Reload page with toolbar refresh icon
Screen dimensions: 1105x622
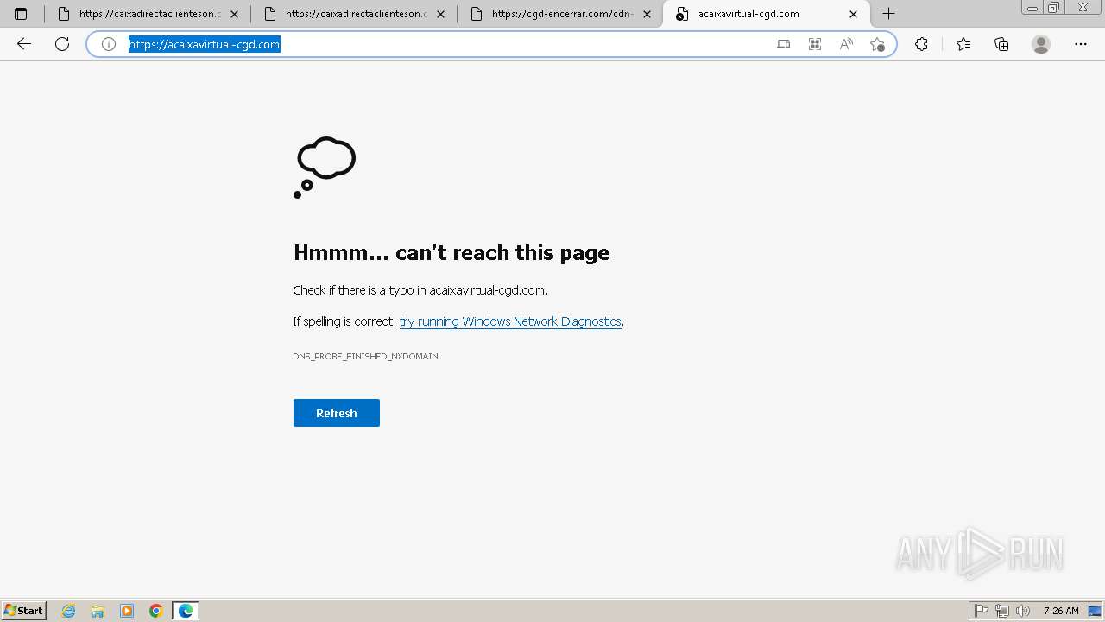point(62,44)
